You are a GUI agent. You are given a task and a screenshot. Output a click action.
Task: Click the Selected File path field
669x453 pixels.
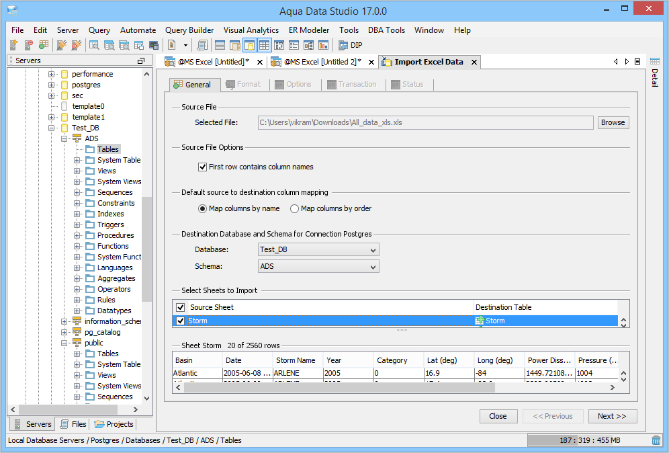(x=425, y=122)
